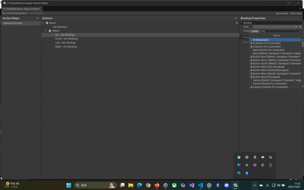The width and height of the screenshot is (304, 190).
Task: Select the Down: <No Binding> row
Action: point(66,39)
